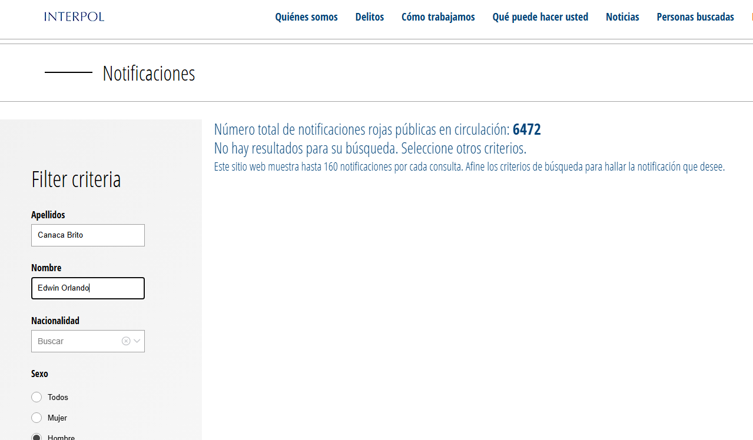Open the Noticias section
Screen dimensions: 753x440
click(x=622, y=17)
